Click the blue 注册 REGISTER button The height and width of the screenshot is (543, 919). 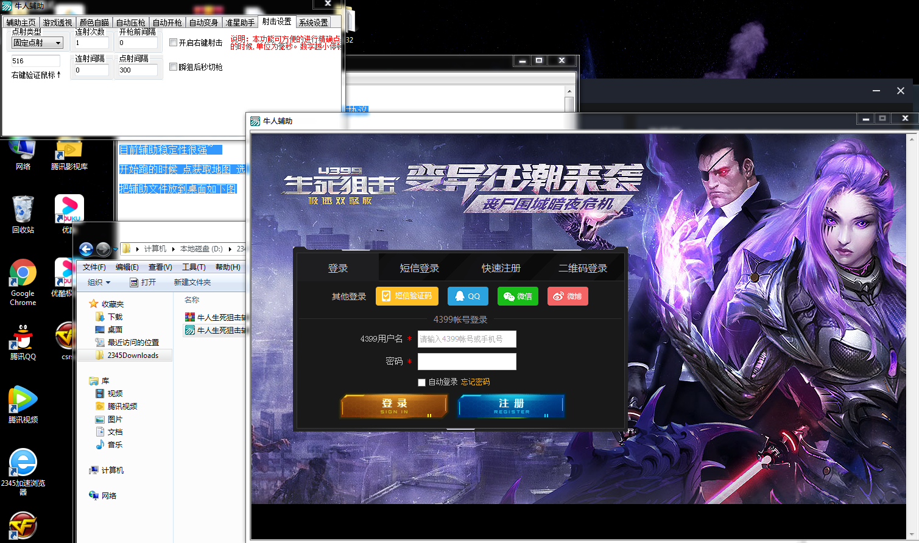[x=511, y=406]
